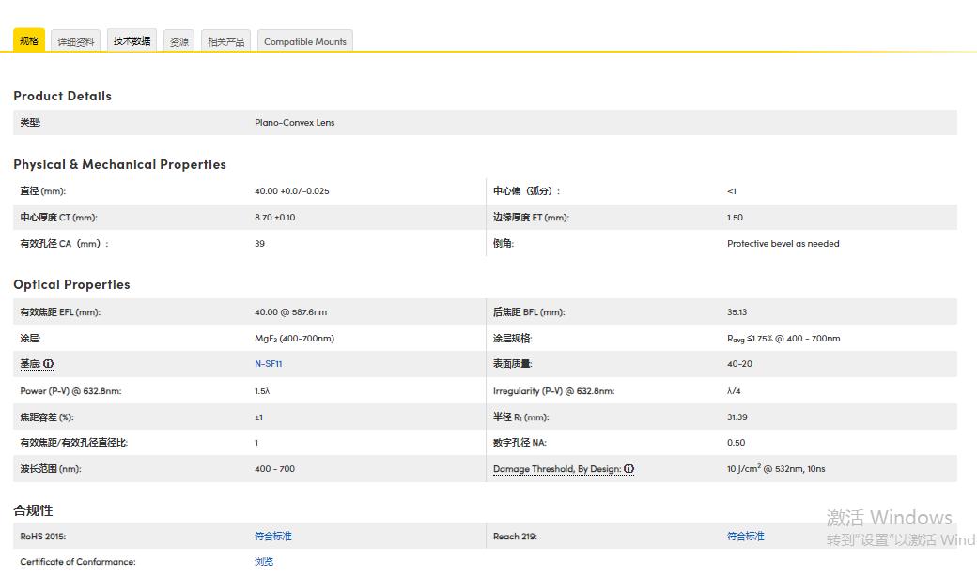Select the Plano-Convex Lens type value
977x576 pixels.
point(294,123)
